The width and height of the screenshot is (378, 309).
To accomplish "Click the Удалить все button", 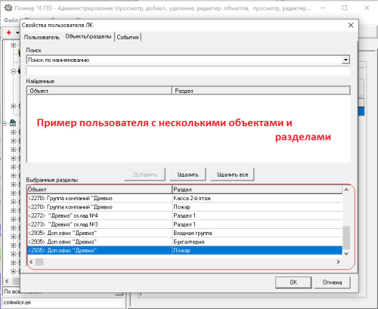I will coord(232,175).
